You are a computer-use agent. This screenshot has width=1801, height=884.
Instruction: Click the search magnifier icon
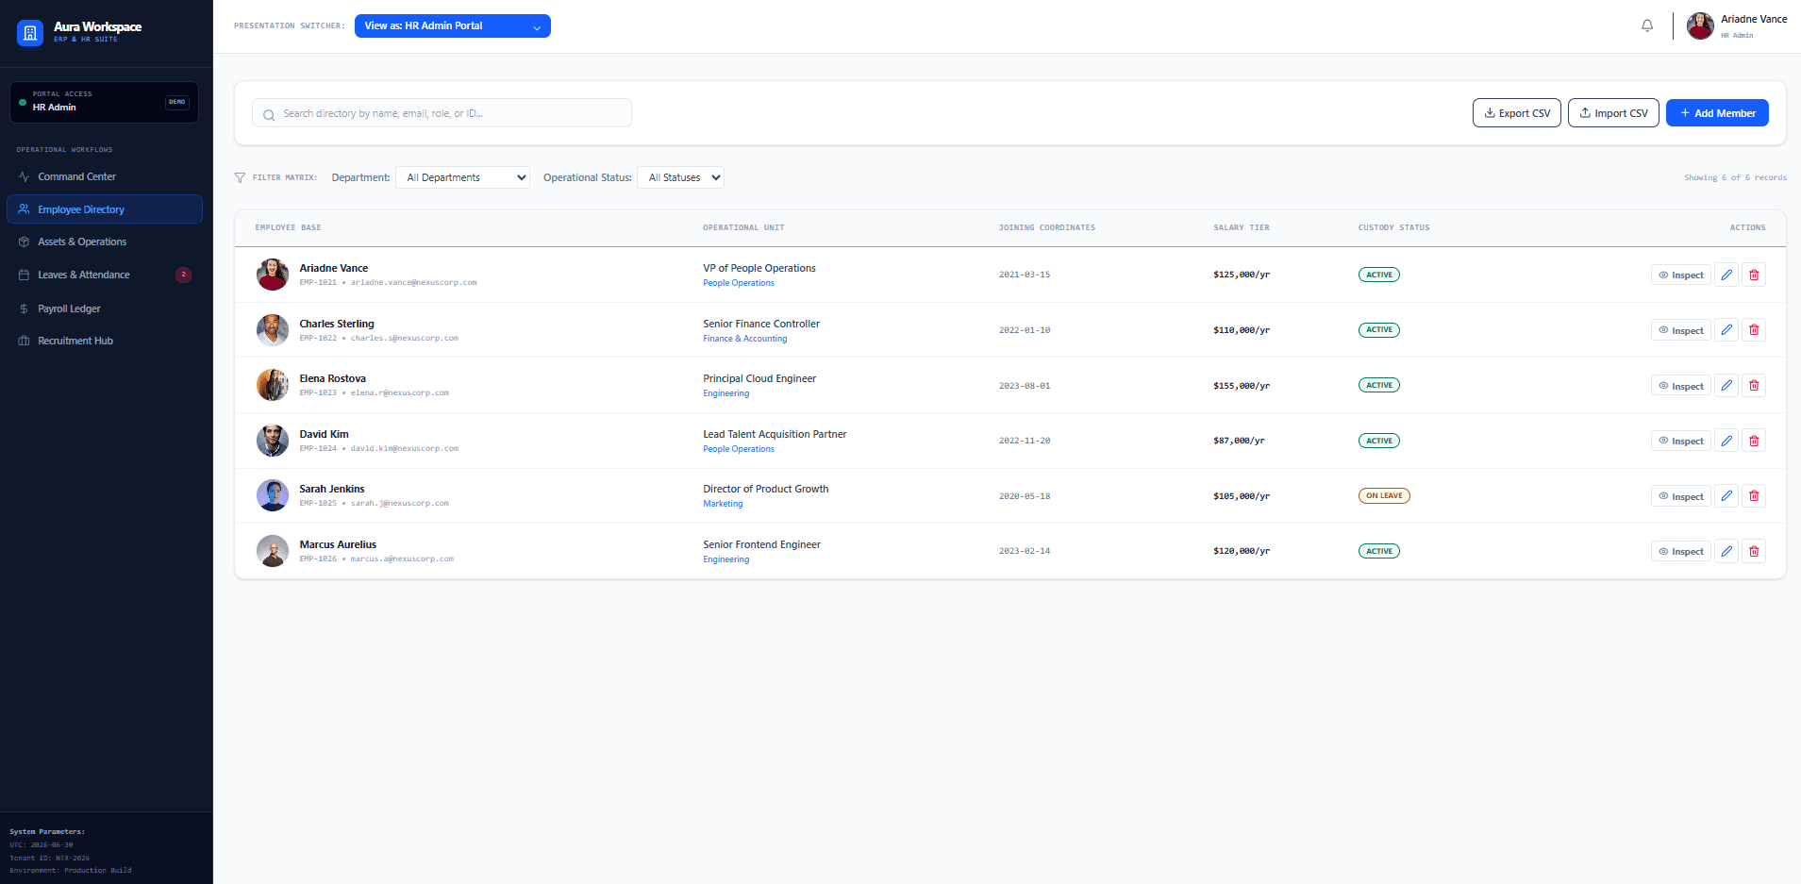click(269, 114)
